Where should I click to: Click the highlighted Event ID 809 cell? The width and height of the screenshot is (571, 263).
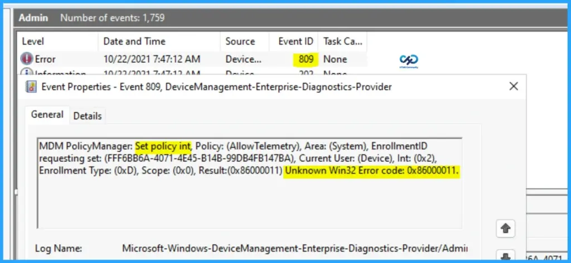(x=306, y=59)
